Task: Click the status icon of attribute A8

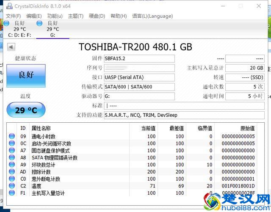Action: tap(12, 157)
